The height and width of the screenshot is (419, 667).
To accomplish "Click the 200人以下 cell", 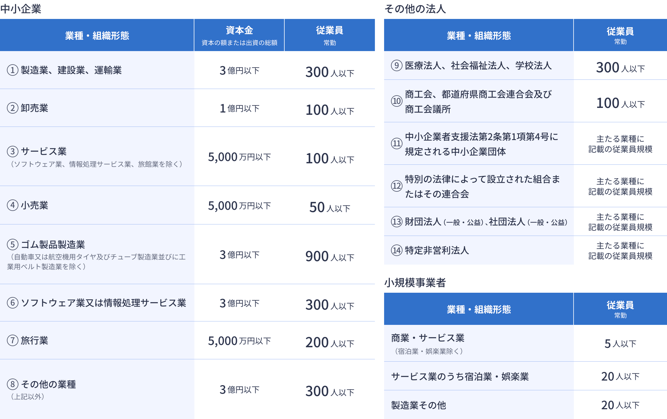I will pos(330,342).
